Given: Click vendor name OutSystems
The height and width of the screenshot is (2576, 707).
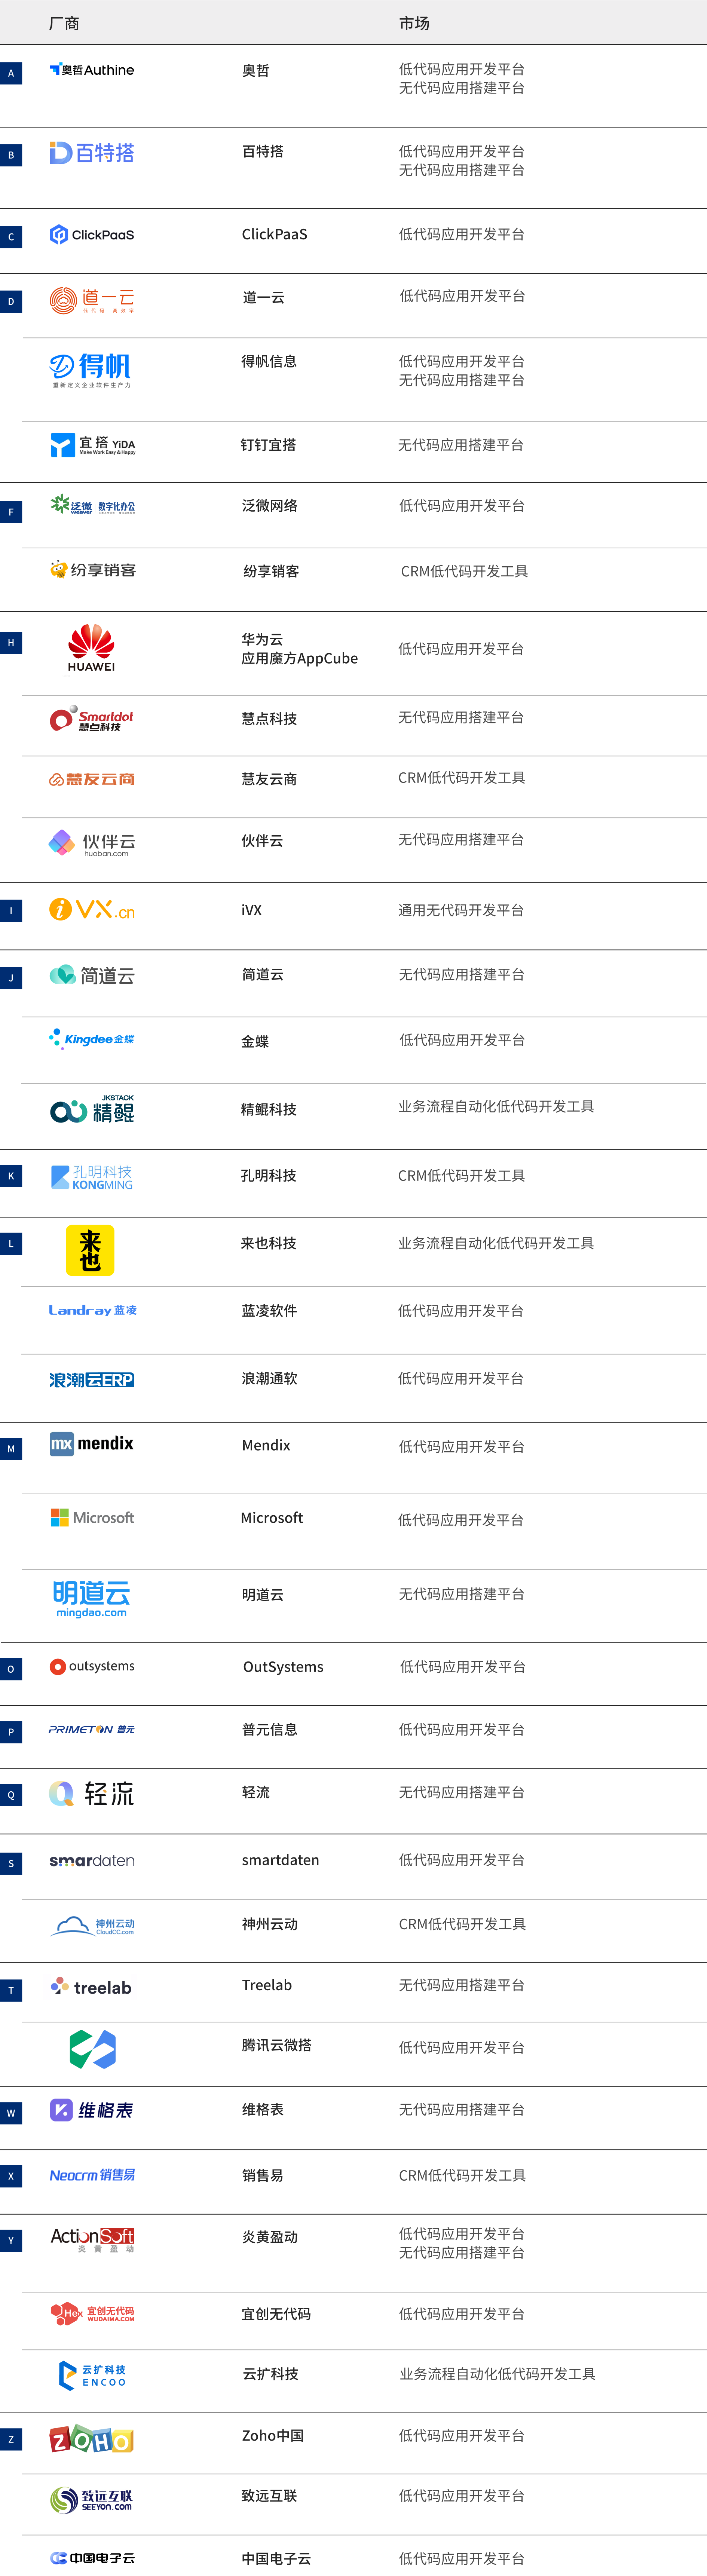Looking at the screenshot, I should pos(283,1667).
